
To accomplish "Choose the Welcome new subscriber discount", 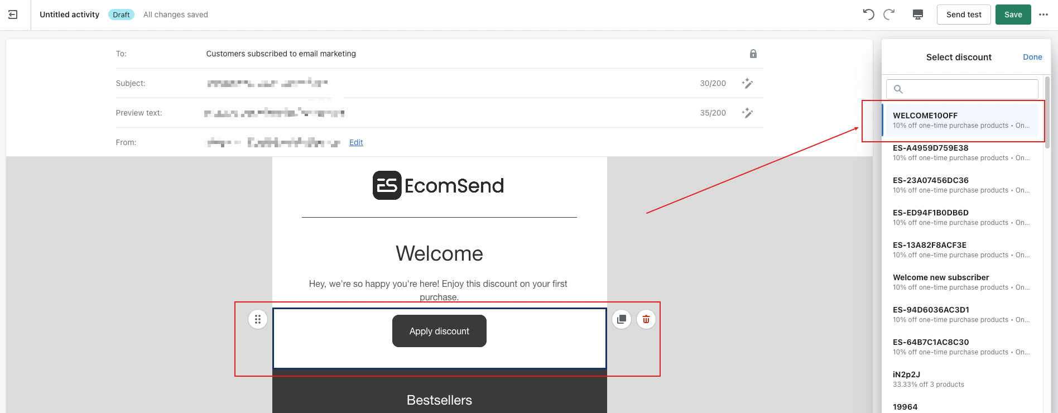I will tap(960, 282).
